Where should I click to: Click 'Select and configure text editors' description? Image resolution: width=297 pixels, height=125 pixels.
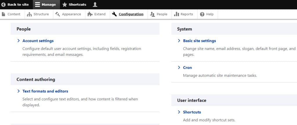click(80, 102)
